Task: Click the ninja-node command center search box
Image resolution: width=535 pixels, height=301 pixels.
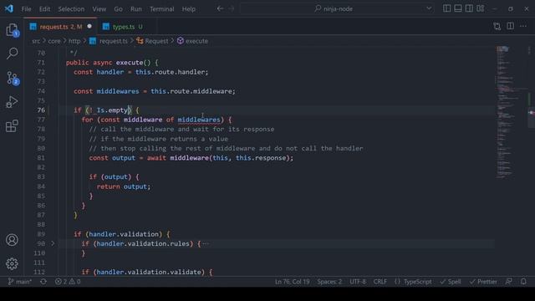Action: tap(336, 8)
